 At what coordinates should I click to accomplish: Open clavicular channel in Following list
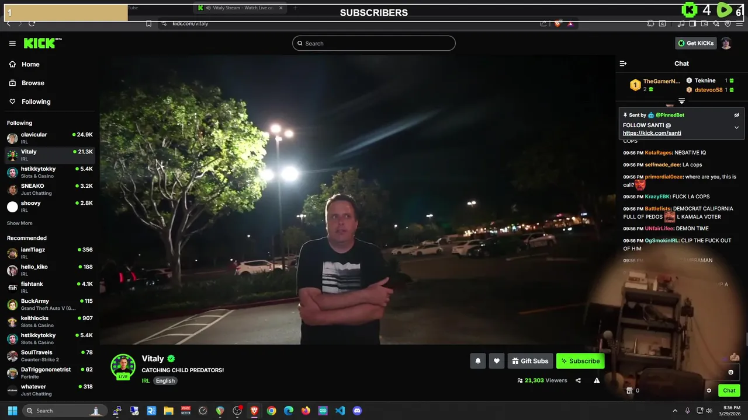[x=50, y=138]
